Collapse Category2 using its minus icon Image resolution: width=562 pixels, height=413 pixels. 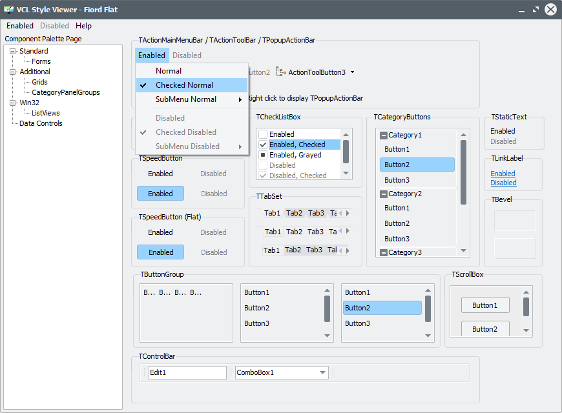coord(384,194)
